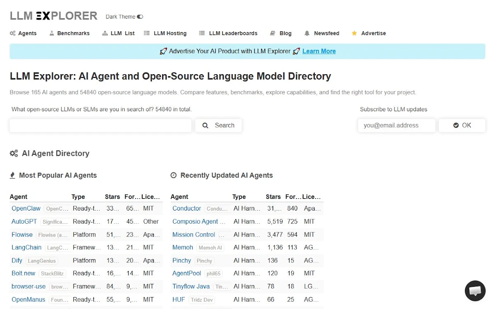
Task: Click the phil65 author tag
Action: tap(213, 274)
